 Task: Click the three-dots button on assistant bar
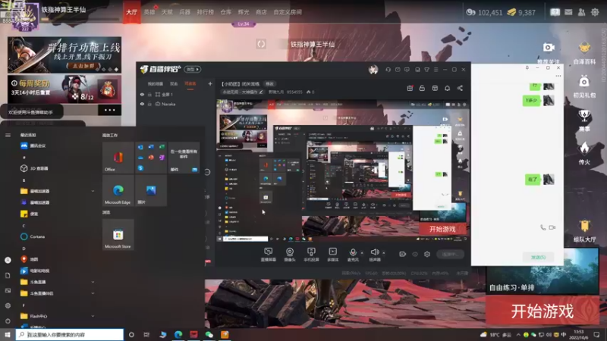[x=109, y=110]
